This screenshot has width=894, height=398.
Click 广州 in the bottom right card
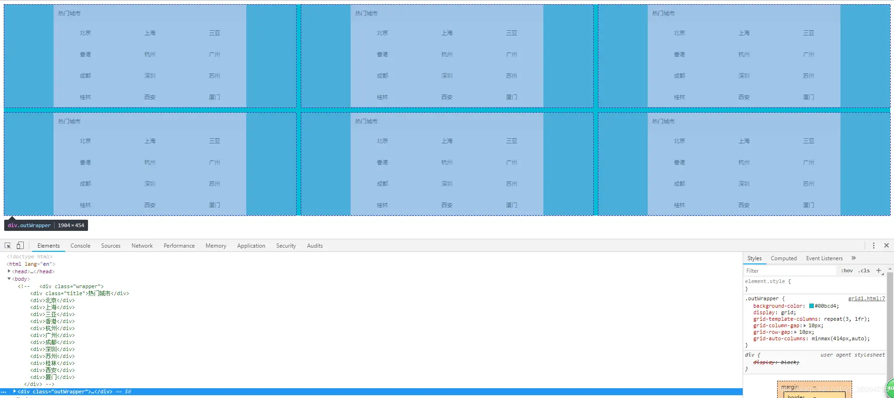[x=809, y=162]
